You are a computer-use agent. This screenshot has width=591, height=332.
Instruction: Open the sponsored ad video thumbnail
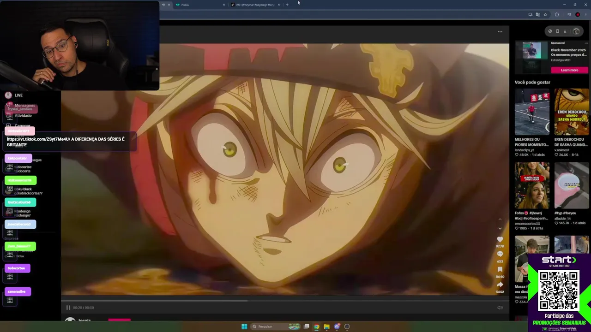point(531,51)
